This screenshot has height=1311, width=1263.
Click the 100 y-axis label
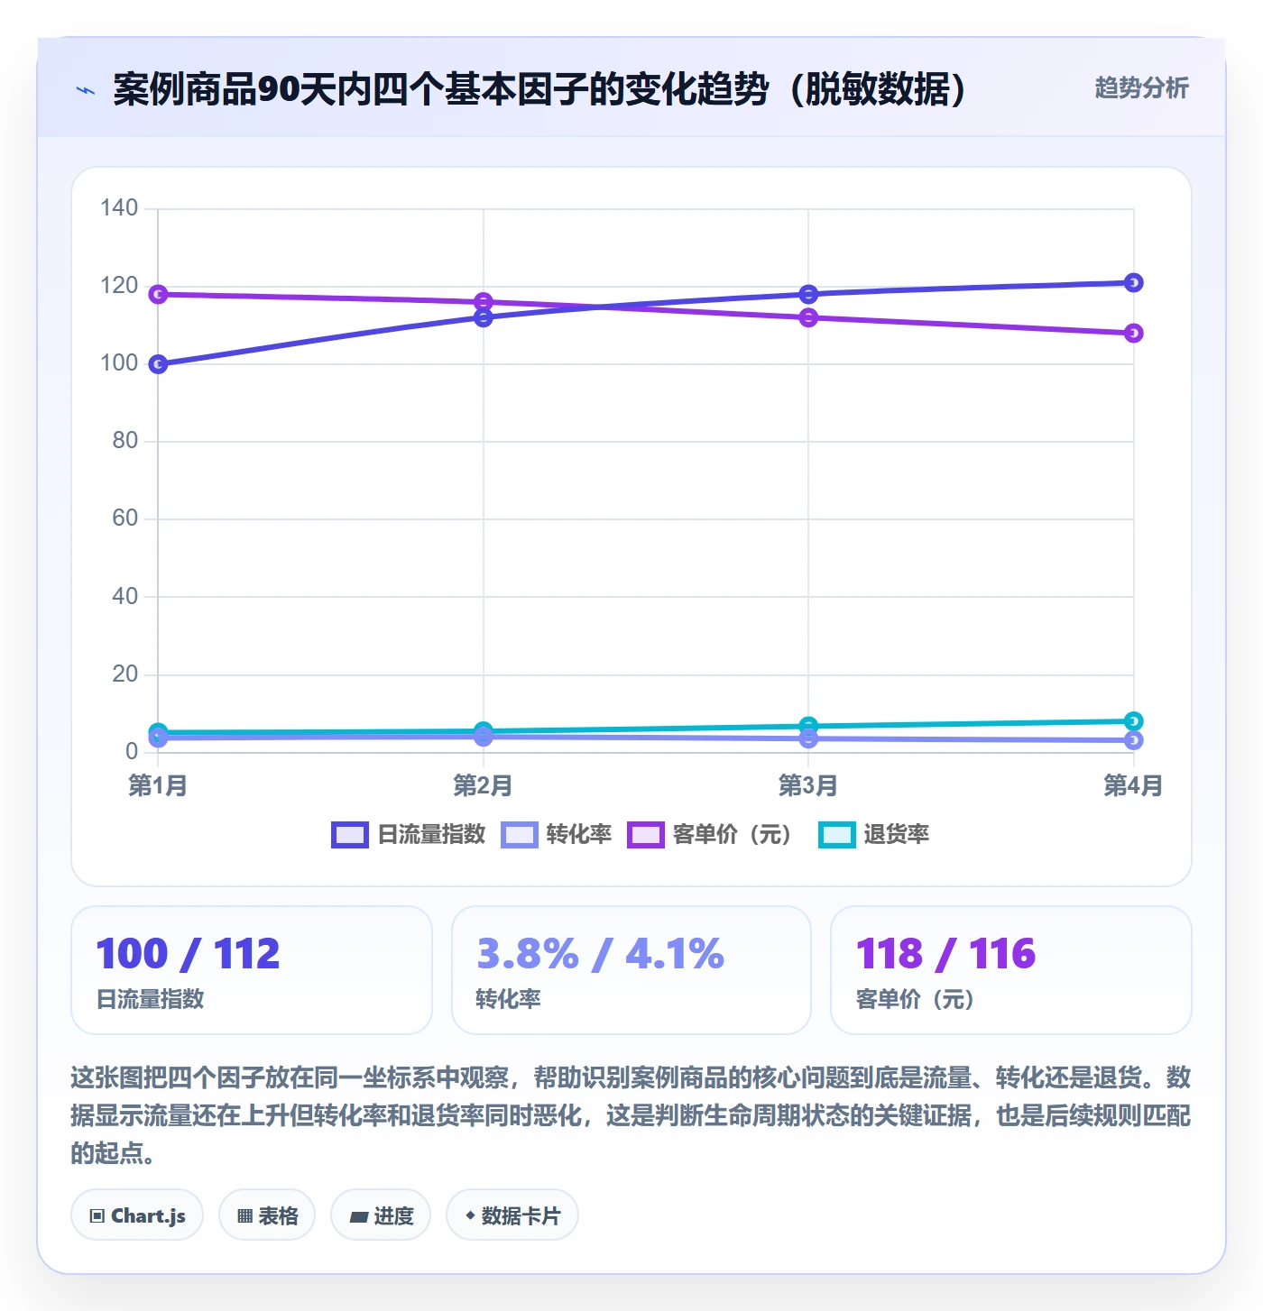[119, 363]
